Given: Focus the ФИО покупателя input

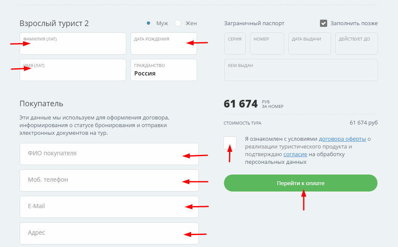Looking at the screenshot, I should point(109,154).
